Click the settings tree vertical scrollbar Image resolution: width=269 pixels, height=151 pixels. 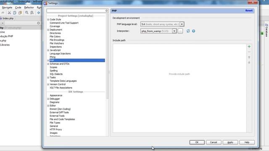coord(107,57)
